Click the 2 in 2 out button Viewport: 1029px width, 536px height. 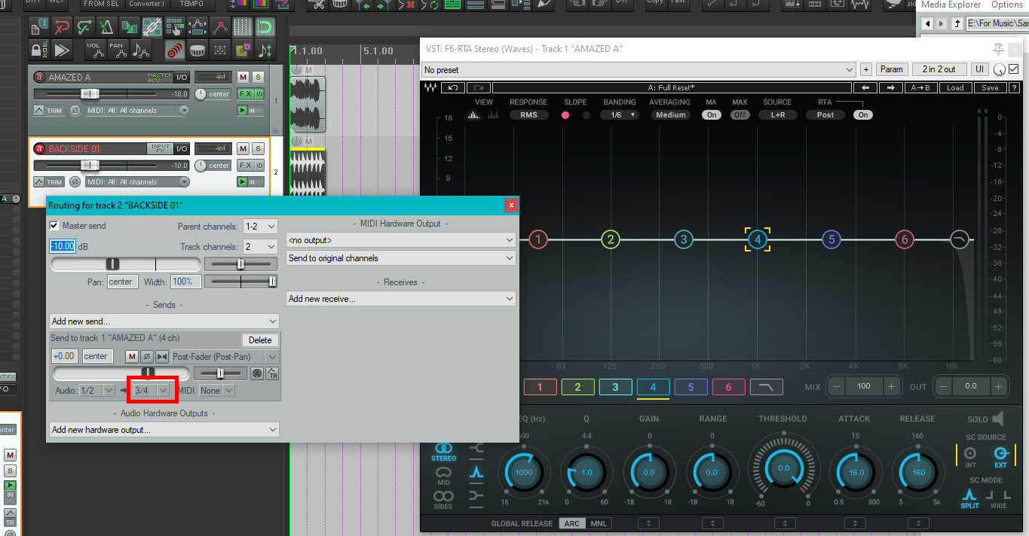[939, 69]
